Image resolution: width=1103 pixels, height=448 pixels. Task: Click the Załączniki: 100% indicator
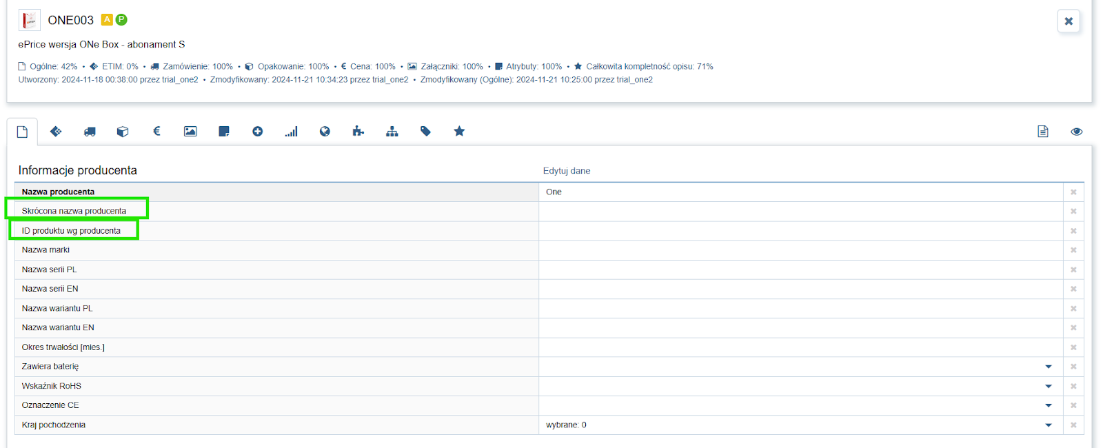point(445,67)
